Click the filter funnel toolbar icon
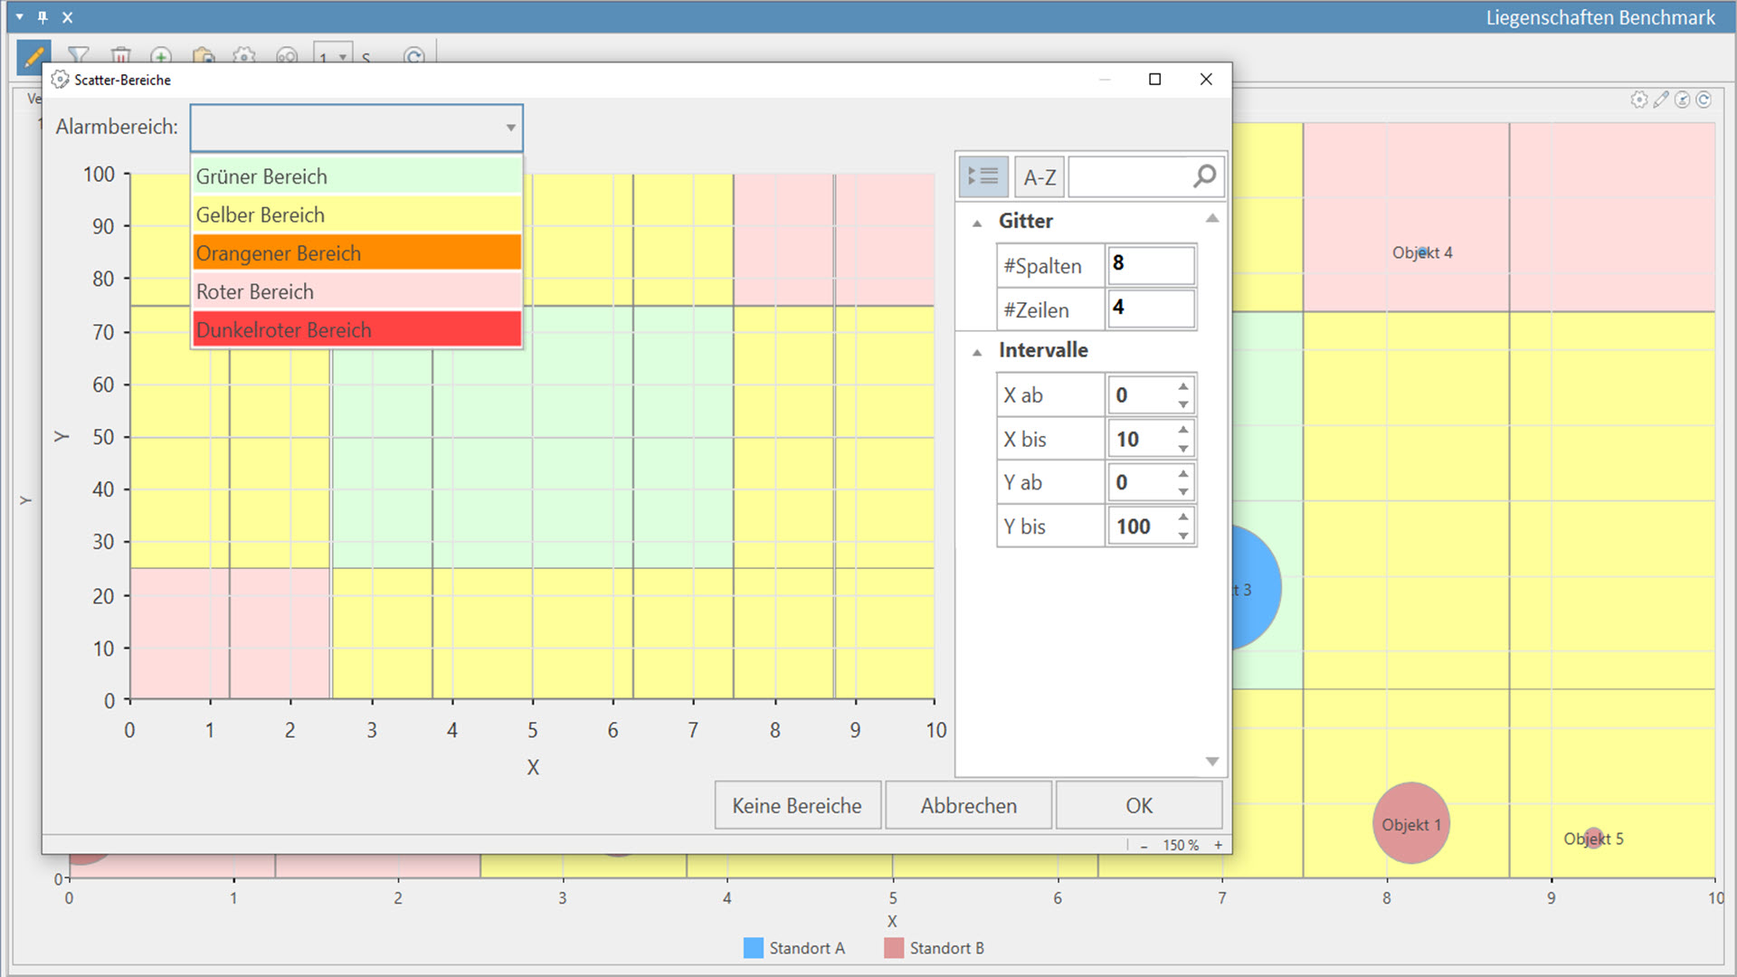The height and width of the screenshot is (977, 1737). point(79,56)
